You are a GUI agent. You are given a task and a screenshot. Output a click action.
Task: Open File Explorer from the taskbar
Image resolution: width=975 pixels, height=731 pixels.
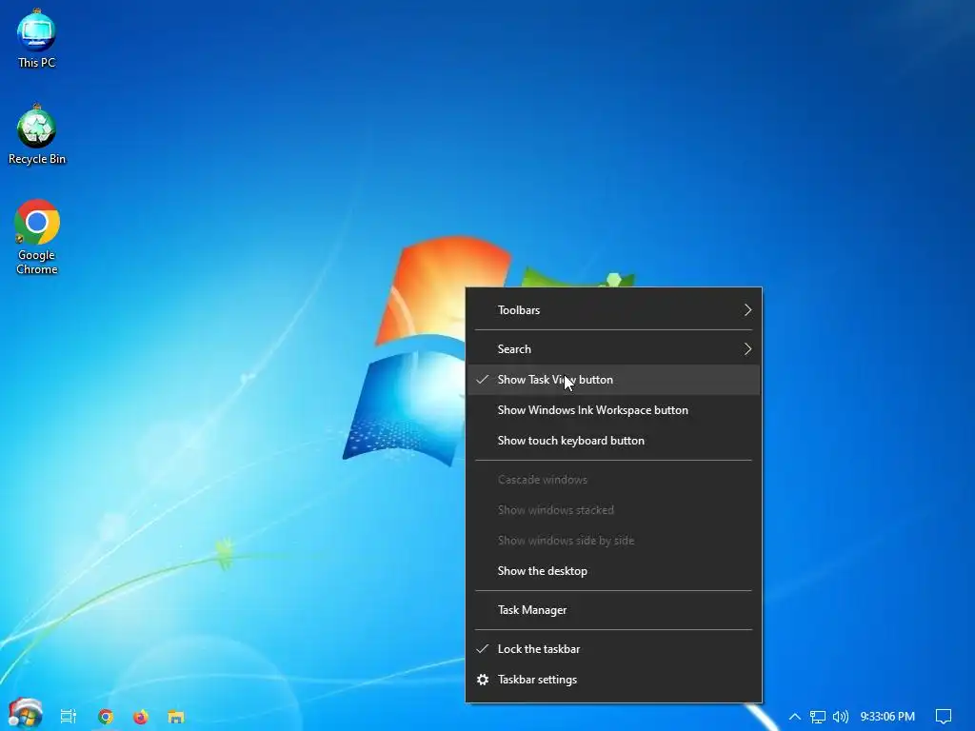tap(176, 717)
